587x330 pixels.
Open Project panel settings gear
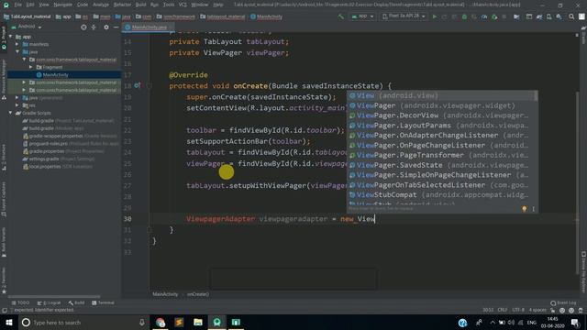pyautogui.click(x=106, y=27)
